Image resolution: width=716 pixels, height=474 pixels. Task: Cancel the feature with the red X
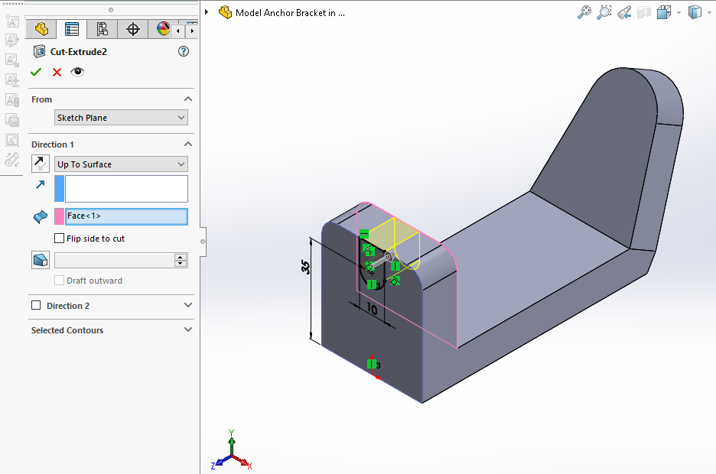[x=57, y=72]
